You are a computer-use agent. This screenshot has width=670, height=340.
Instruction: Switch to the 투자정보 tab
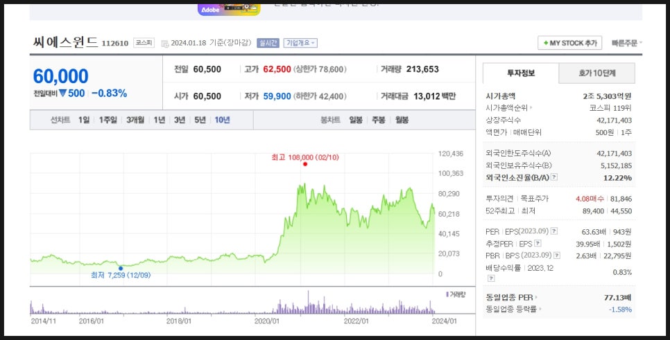(x=521, y=73)
